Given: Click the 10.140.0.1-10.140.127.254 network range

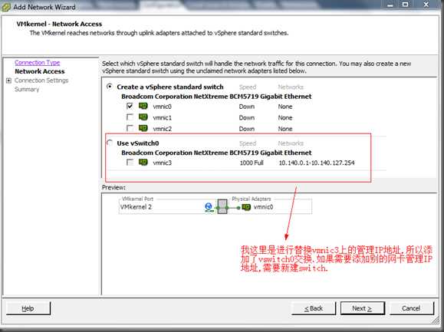Looking at the screenshot, I should [317, 163].
